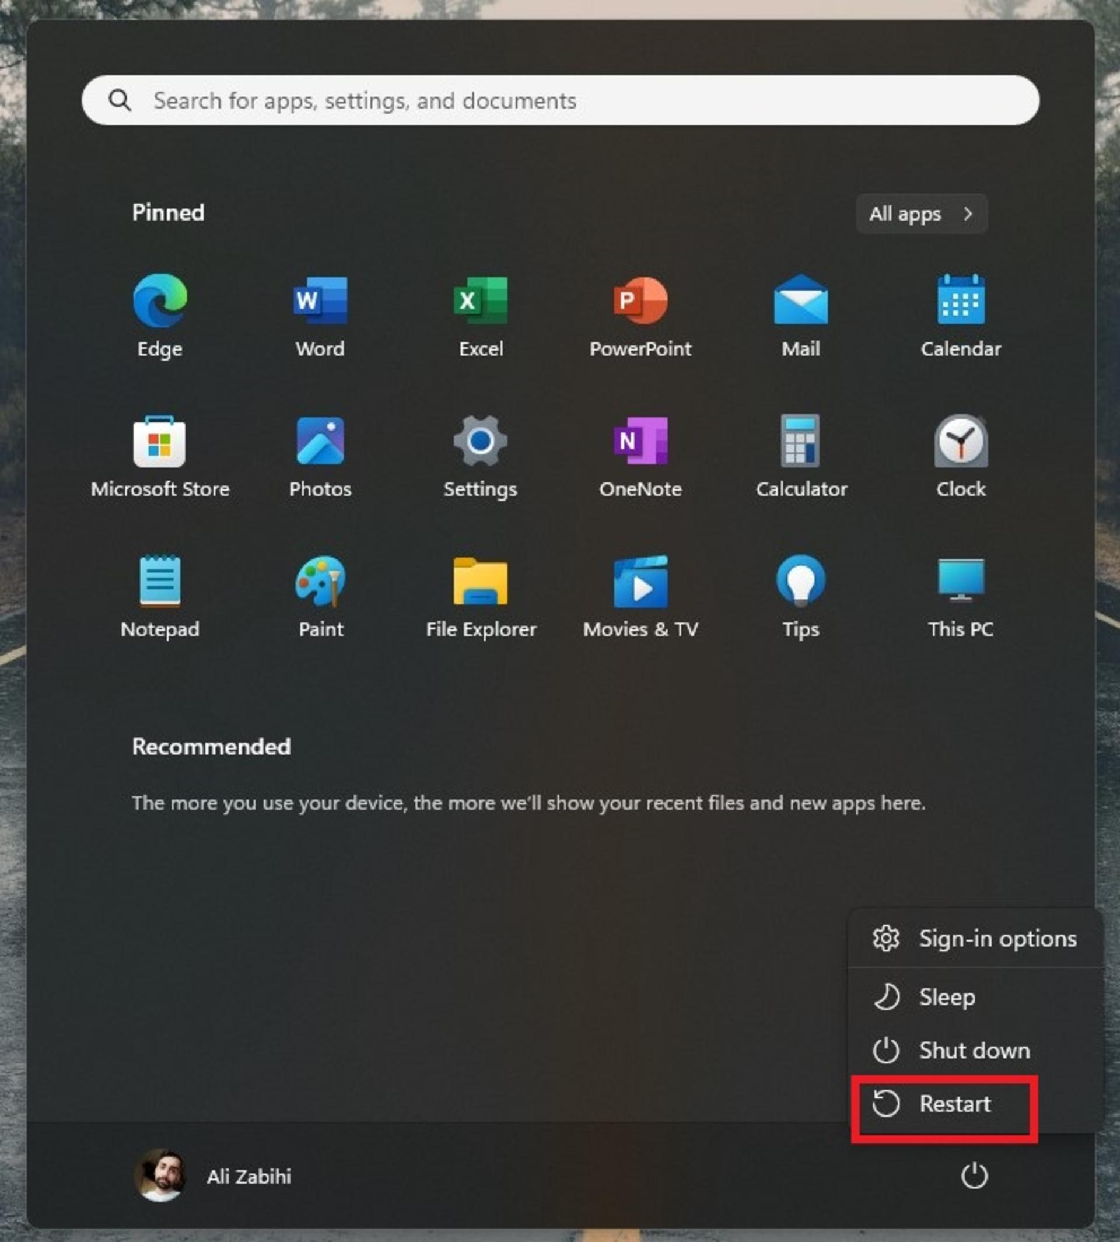Choose Sign-in options from power menu
Screen dimensions: 1120x1242
pos(975,939)
